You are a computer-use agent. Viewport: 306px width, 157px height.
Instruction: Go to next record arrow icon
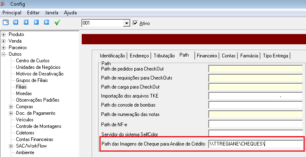[36, 22]
